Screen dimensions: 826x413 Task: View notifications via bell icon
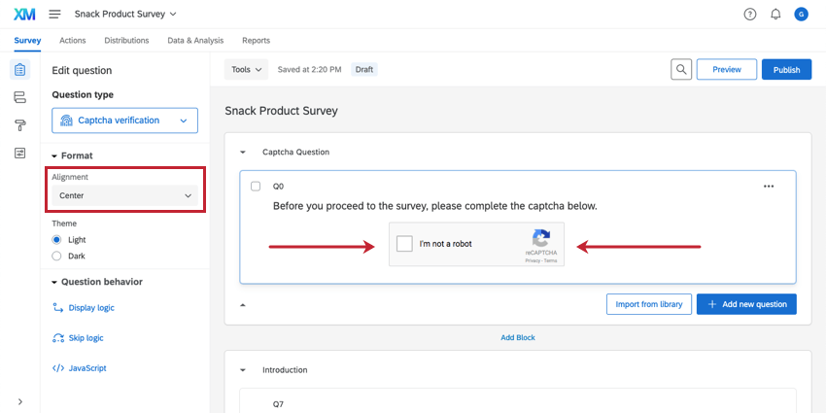tap(775, 15)
